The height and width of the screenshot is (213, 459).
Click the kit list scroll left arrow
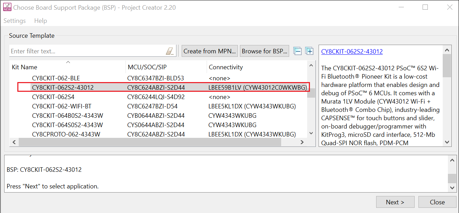click(14, 142)
